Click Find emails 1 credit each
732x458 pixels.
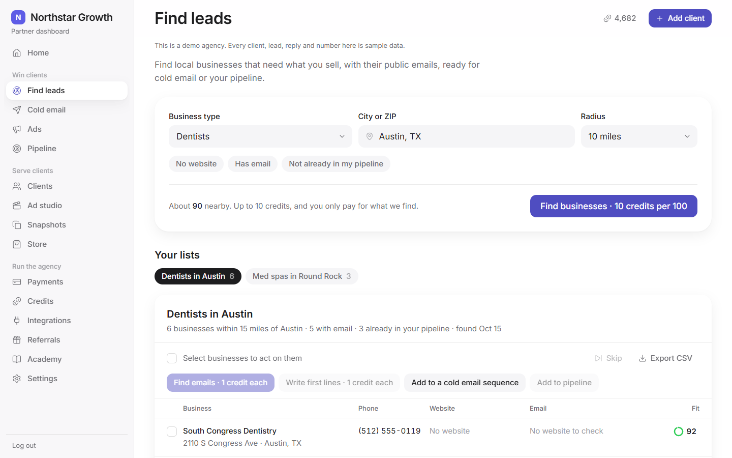[221, 383]
